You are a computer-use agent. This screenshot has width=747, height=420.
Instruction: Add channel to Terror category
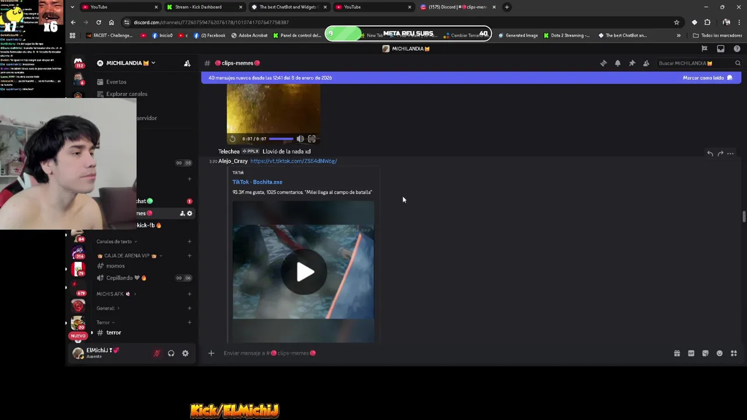[x=189, y=323]
